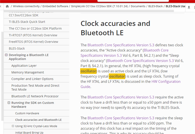Open Bluetooth Core Specifications link before 'require the active'
This screenshot has width=195, height=134.
121,97
